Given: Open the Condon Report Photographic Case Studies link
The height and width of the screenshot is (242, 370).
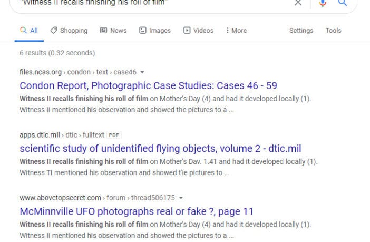Looking at the screenshot, I should click(148, 86).
